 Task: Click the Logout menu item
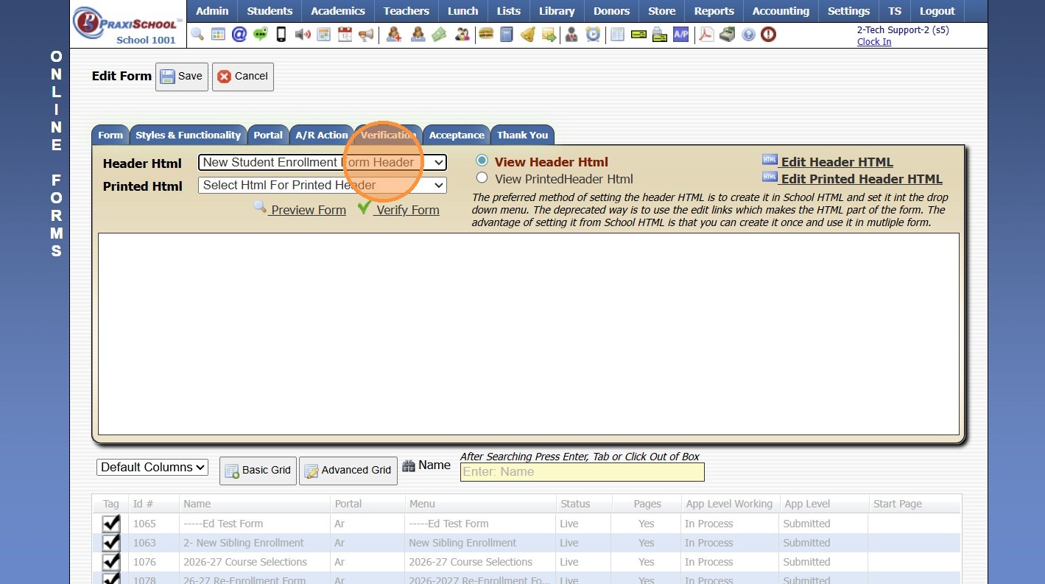point(937,11)
